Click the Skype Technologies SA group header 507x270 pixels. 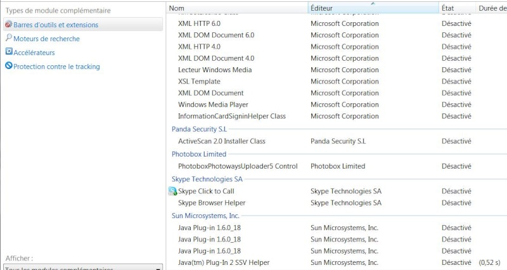click(x=207, y=179)
